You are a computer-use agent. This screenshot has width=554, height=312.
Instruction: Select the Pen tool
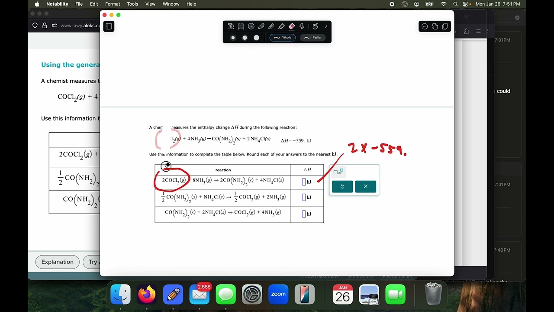261,26
